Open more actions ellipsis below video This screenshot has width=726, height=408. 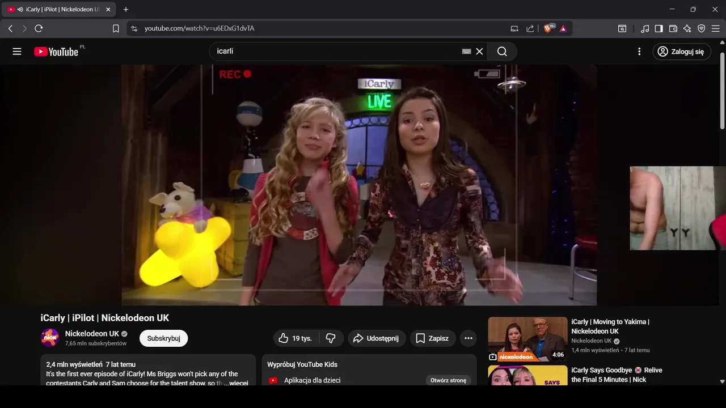[468, 338]
